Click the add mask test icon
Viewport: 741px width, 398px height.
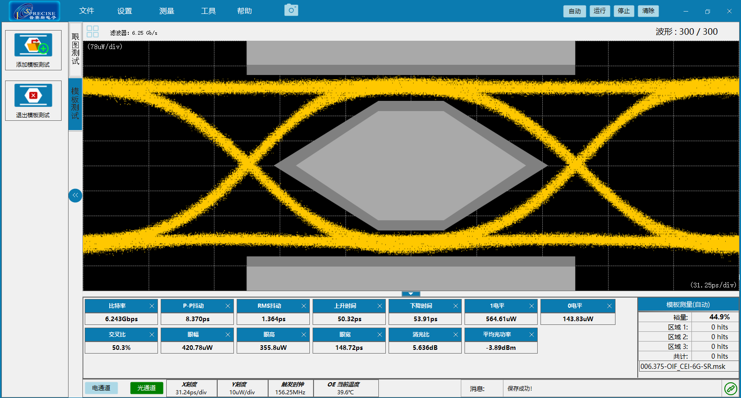[x=33, y=45]
